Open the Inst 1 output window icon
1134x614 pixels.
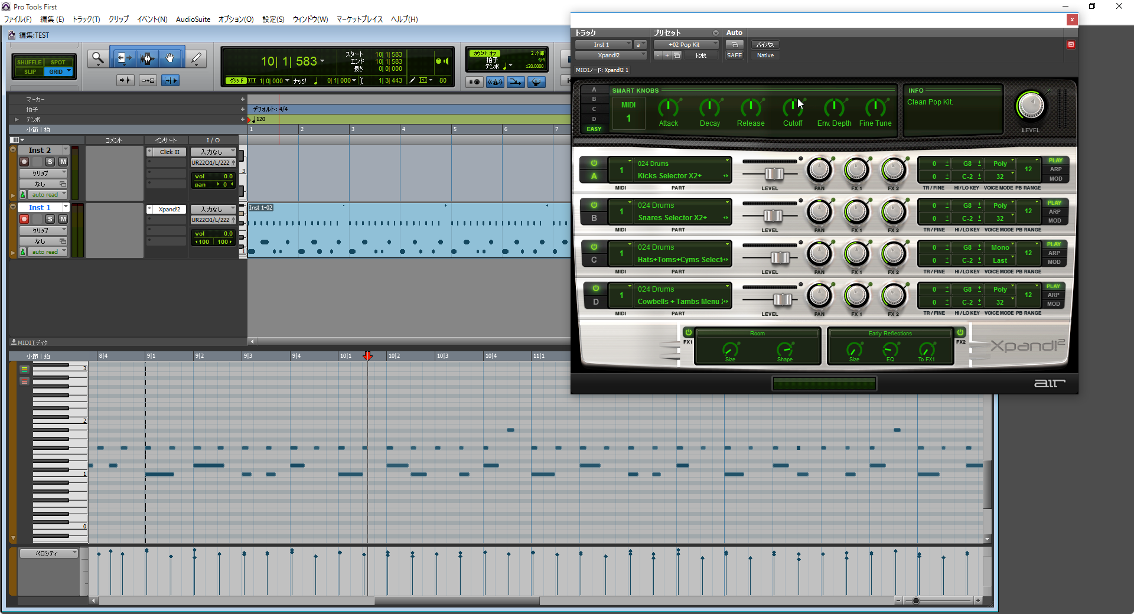click(233, 220)
